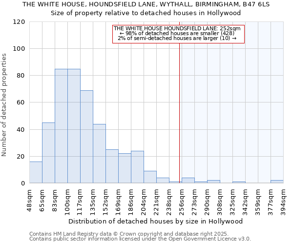Click the y-axis label 'Number of detached properties'
293x244 pixels.
pos(4,102)
